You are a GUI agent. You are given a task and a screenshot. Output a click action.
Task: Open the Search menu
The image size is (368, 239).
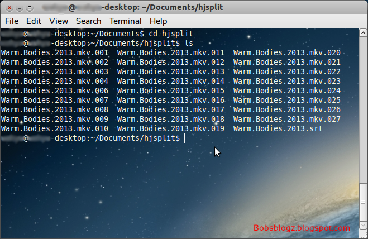click(88, 21)
